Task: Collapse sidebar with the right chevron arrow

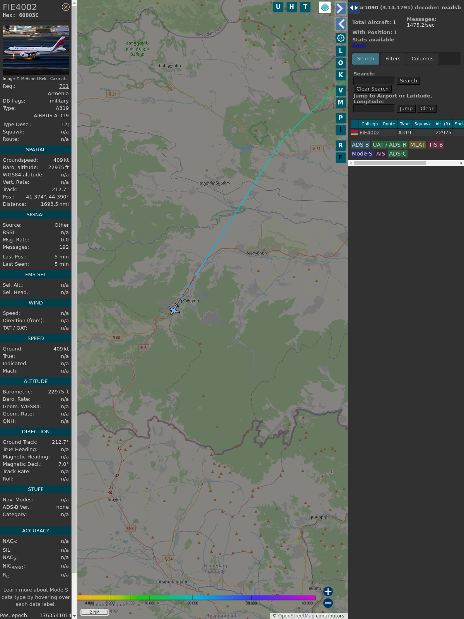Action: coord(340,9)
